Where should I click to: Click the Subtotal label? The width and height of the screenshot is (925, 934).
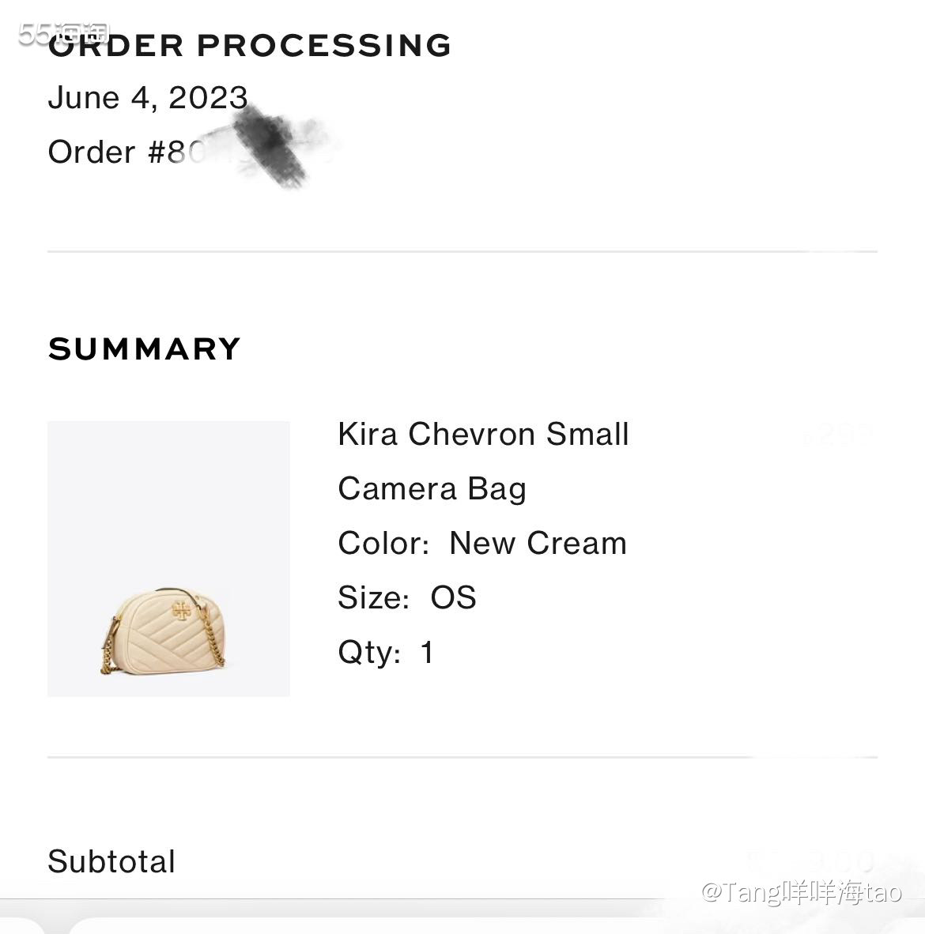pyautogui.click(x=111, y=862)
